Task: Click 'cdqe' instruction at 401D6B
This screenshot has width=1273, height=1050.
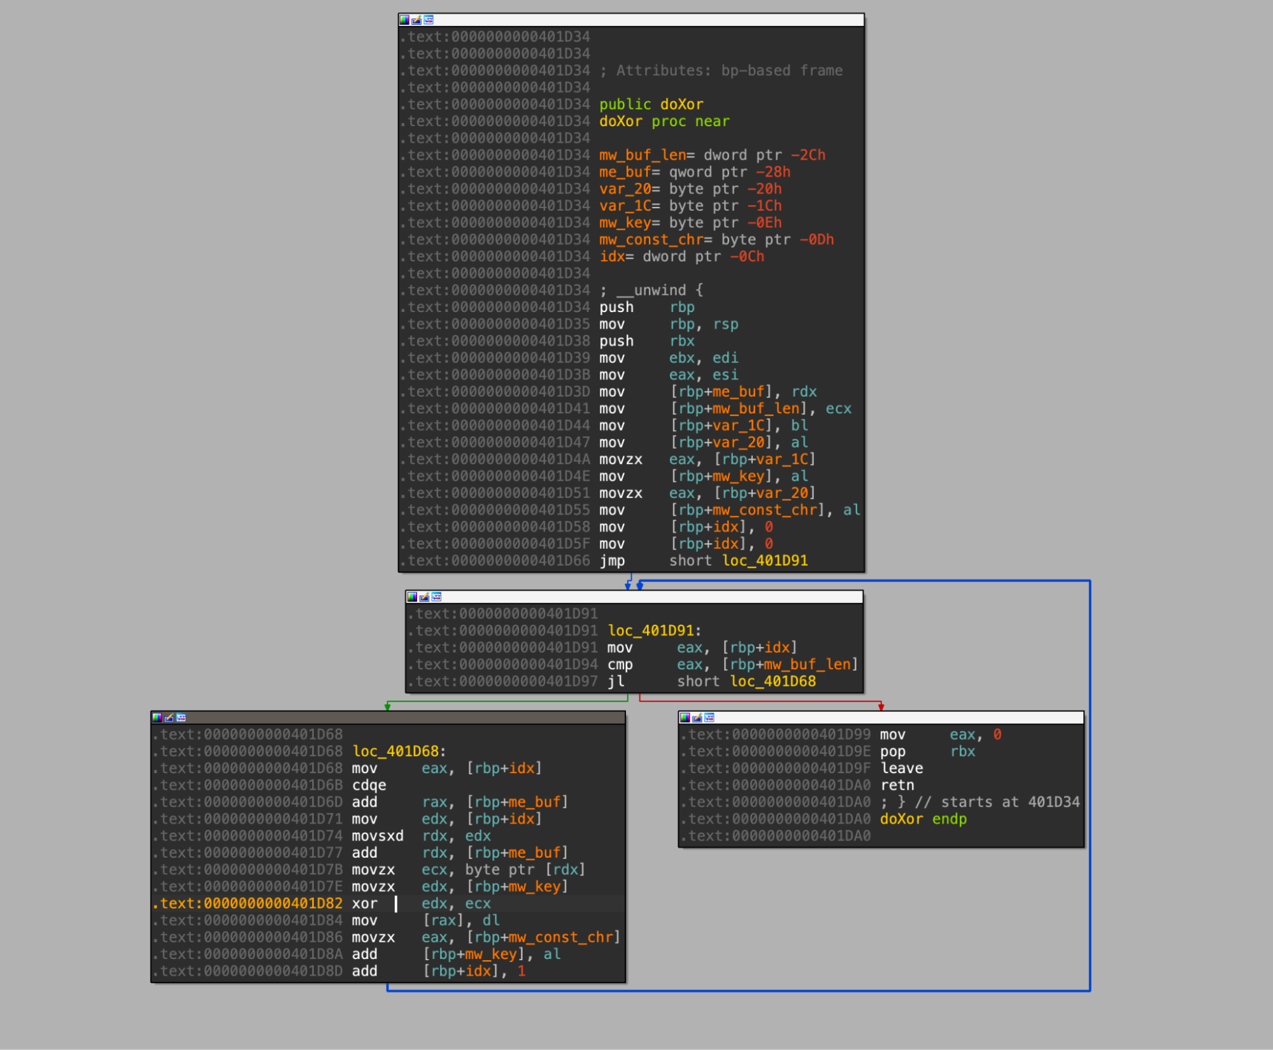Action: tap(369, 785)
